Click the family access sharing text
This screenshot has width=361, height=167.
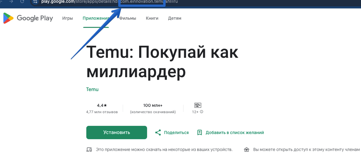(x=306, y=150)
